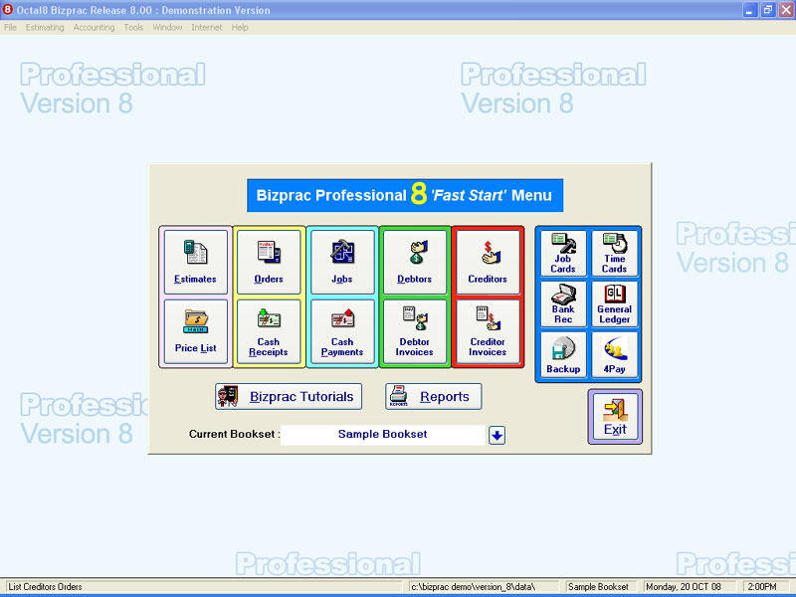Open Time Cards

point(614,253)
